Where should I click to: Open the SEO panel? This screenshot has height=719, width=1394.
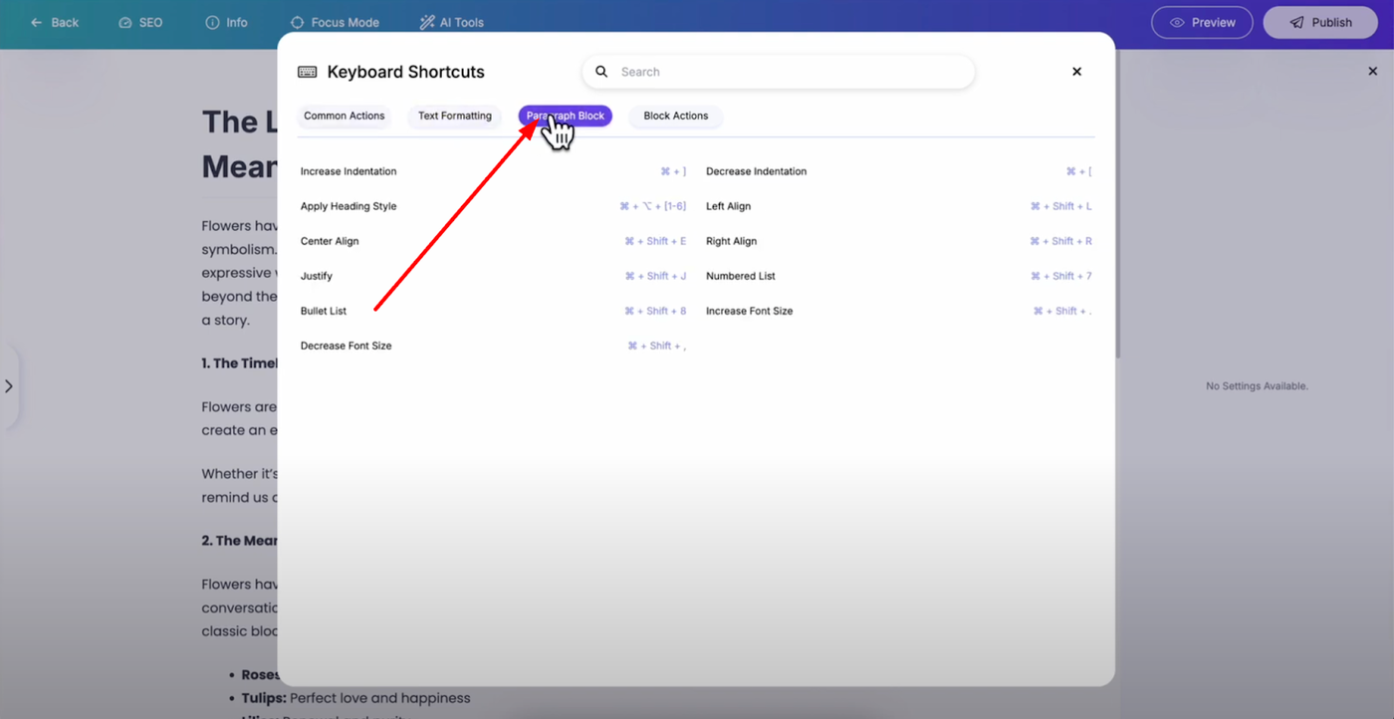coord(140,22)
